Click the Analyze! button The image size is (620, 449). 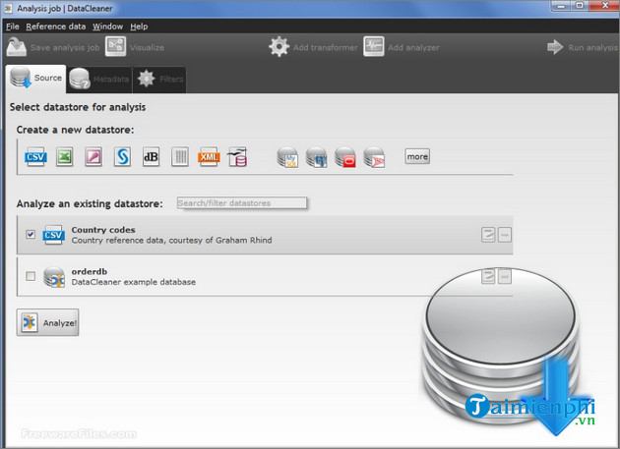click(x=47, y=321)
